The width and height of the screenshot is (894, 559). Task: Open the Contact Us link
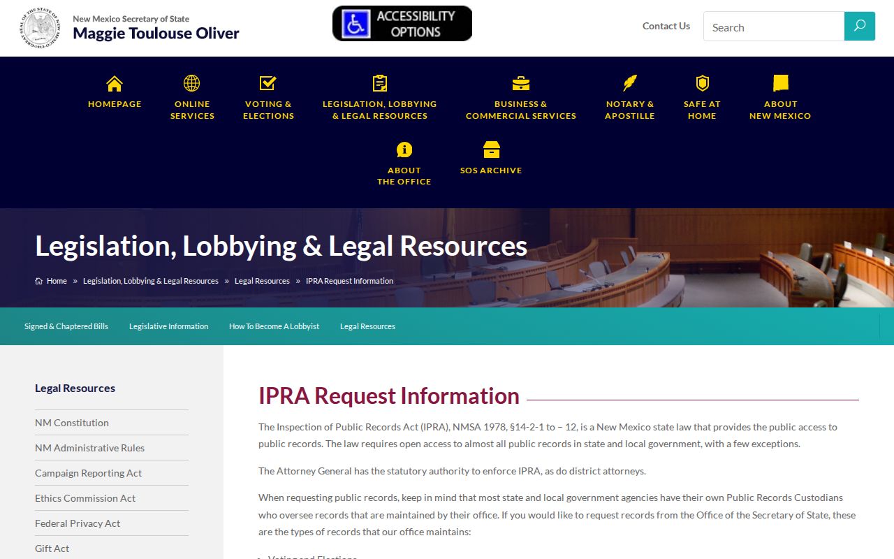point(666,26)
